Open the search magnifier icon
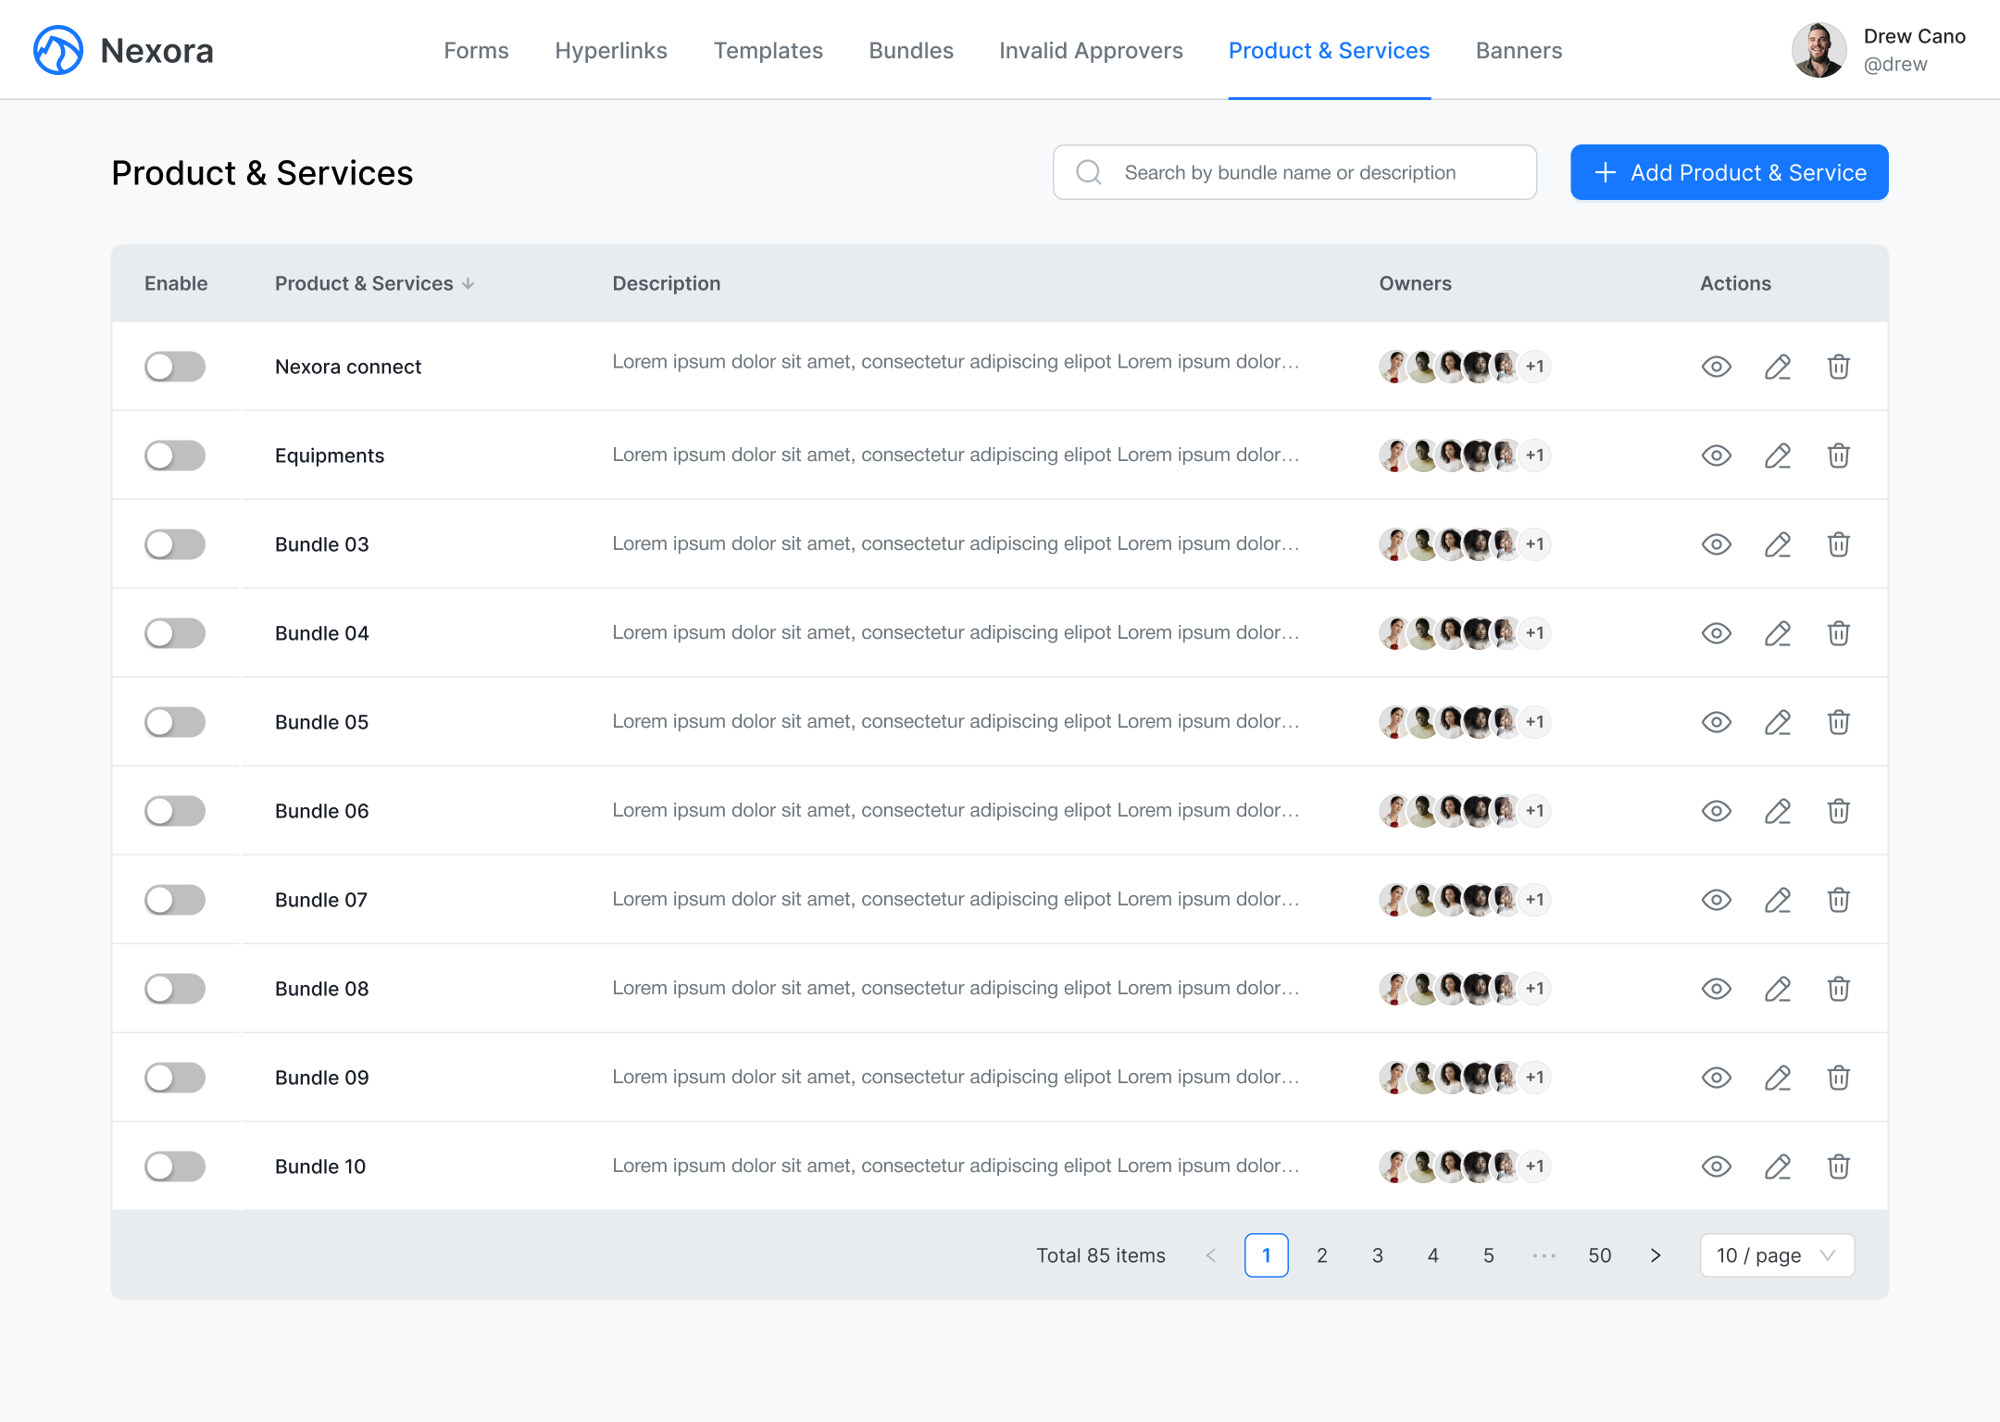Viewport: 2000px width, 1422px height. coord(1089,172)
